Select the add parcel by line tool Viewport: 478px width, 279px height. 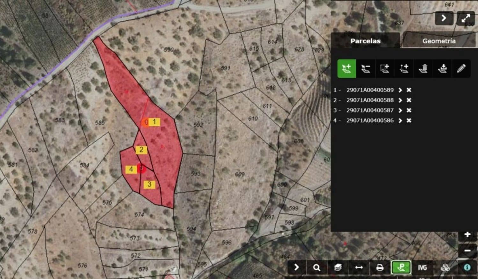pyautogui.click(x=404, y=69)
